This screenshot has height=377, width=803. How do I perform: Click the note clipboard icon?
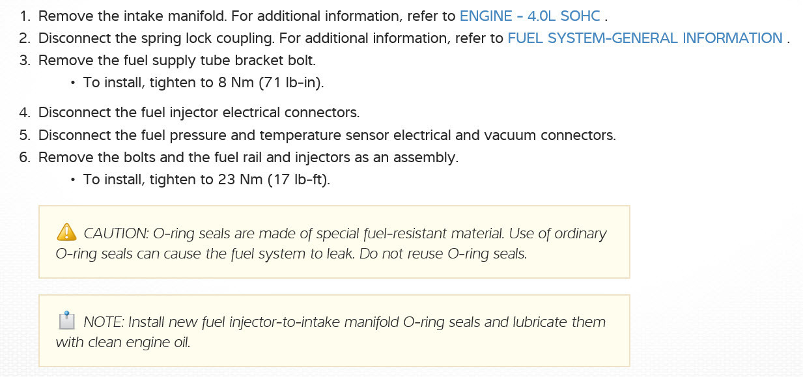click(66, 321)
